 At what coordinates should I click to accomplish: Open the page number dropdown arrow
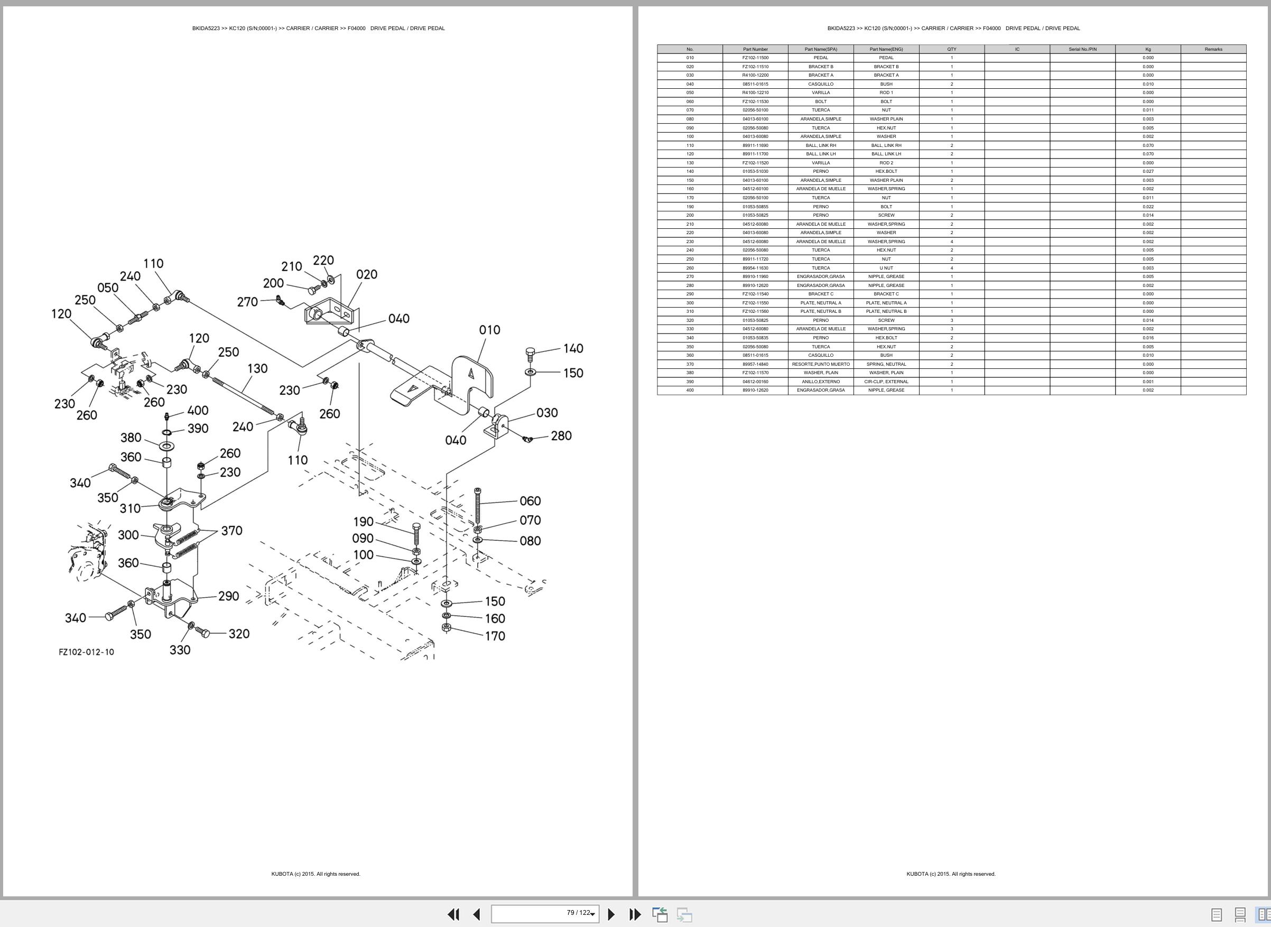592,915
